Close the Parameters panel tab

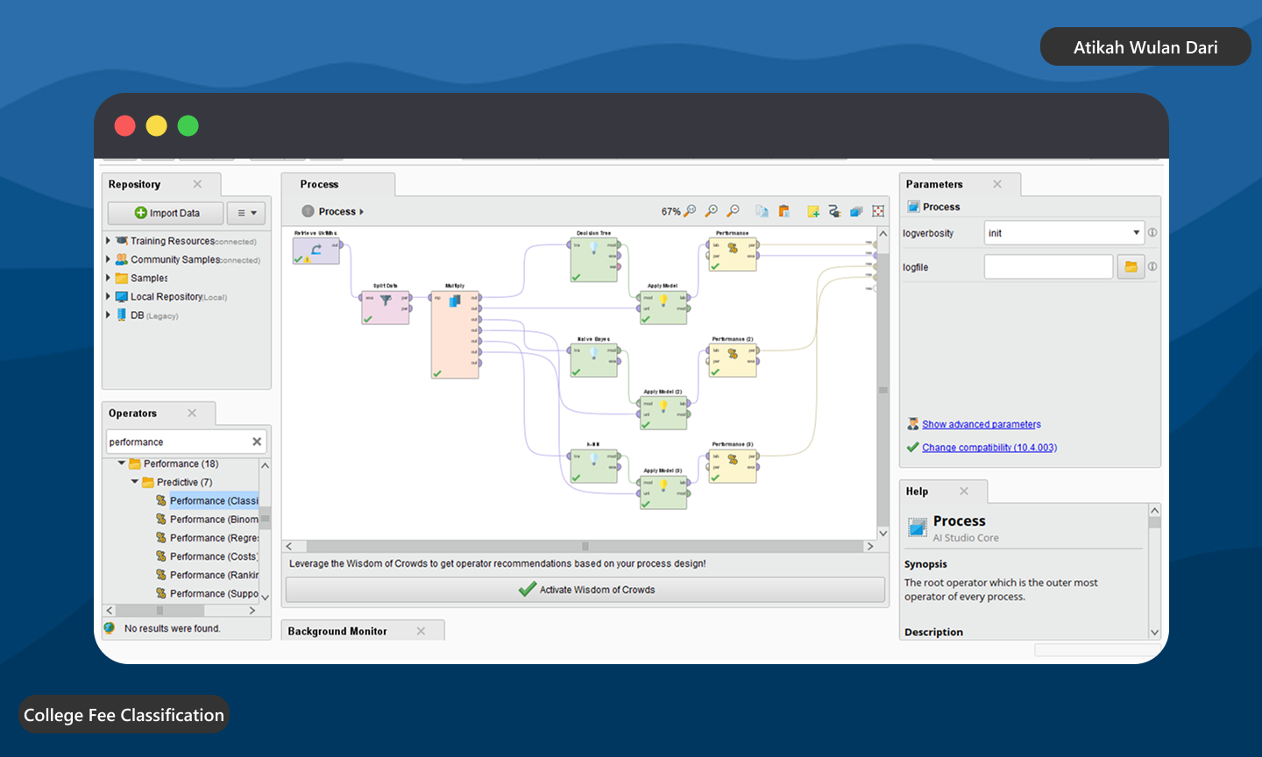coord(997,184)
